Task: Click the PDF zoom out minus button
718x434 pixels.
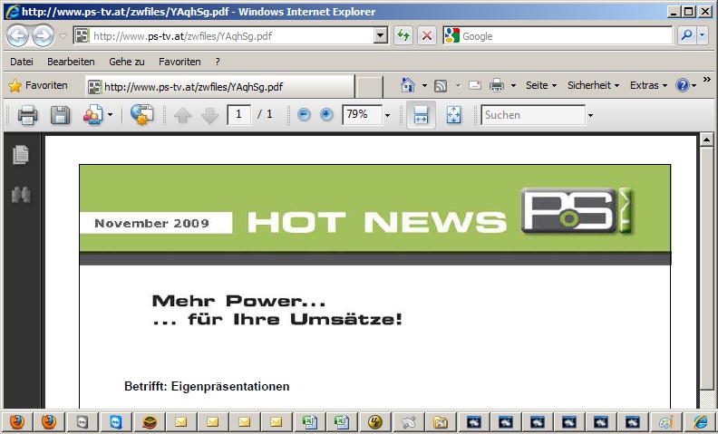Action: 304,114
